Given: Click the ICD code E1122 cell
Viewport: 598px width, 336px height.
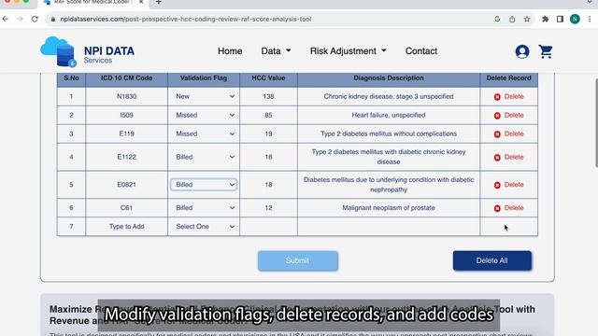Looking at the screenshot, I should coord(127,157).
